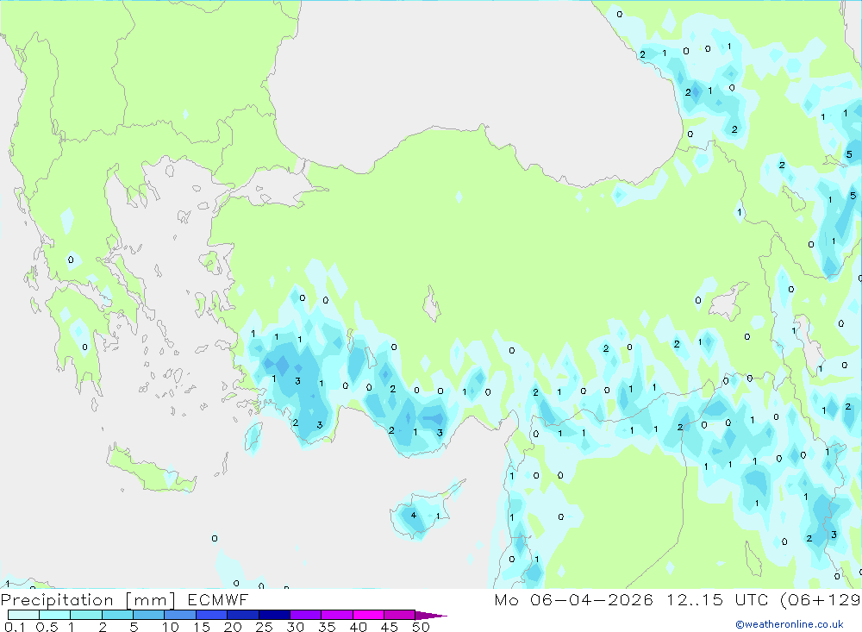Click the precipitation value "4" over Cyprus
Viewport: 862px width, 632px height.
[414, 516]
